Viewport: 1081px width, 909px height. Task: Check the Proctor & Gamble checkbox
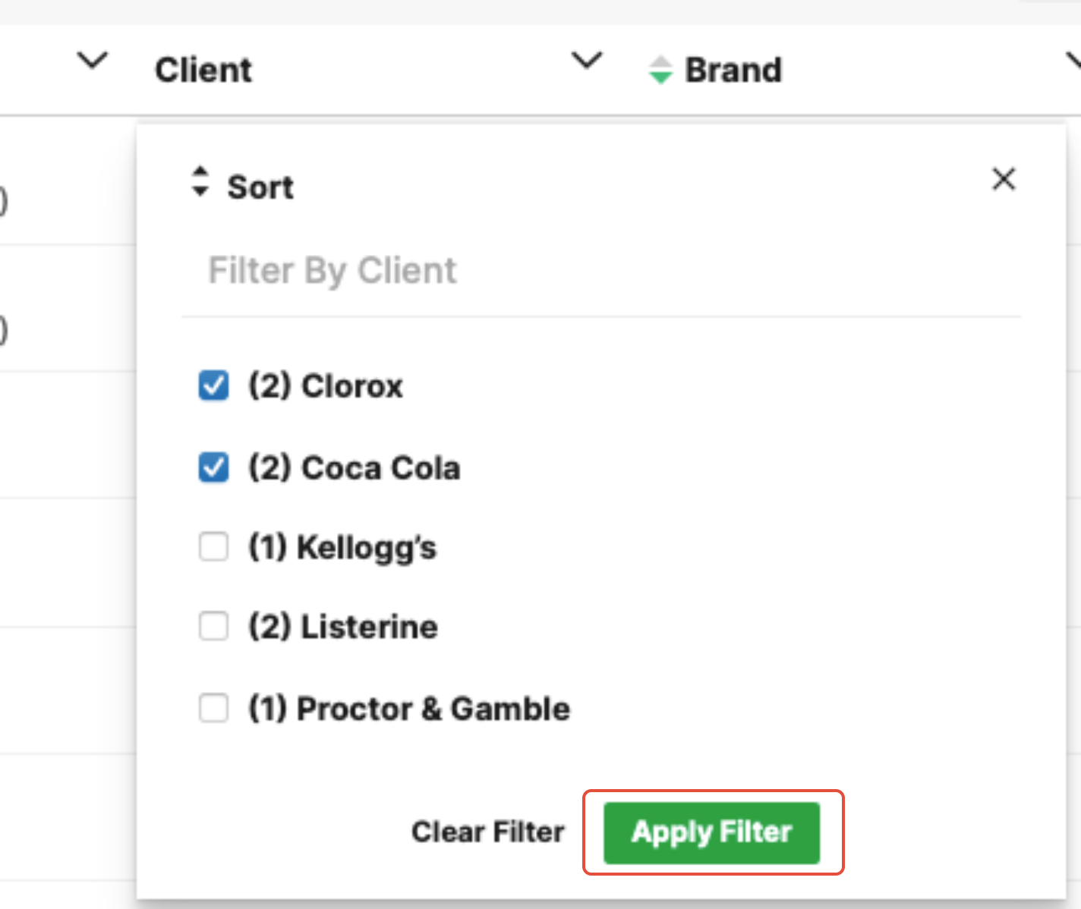pyautogui.click(x=213, y=708)
